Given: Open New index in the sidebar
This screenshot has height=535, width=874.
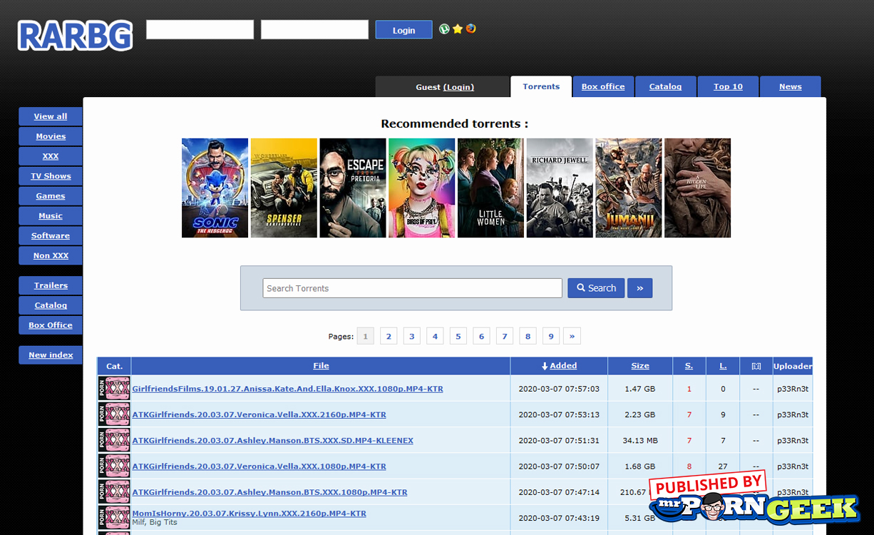Looking at the screenshot, I should click(51, 355).
